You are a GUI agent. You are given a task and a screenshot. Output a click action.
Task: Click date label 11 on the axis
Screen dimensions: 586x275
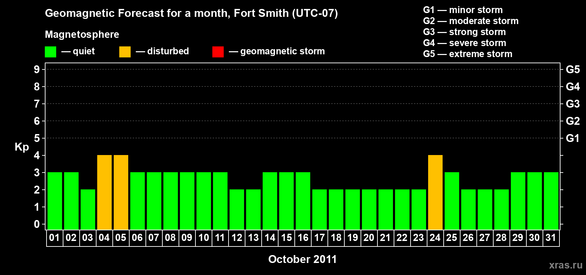(x=220, y=238)
